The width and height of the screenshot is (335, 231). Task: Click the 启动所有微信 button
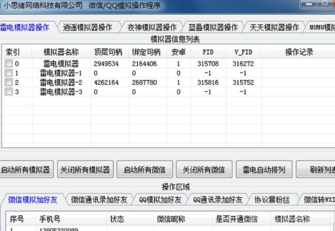coord(145,170)
